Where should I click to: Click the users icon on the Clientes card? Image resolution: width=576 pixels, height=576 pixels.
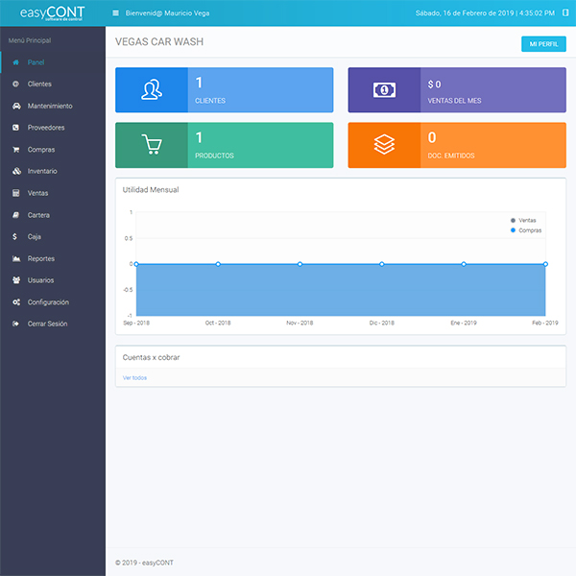152,89
